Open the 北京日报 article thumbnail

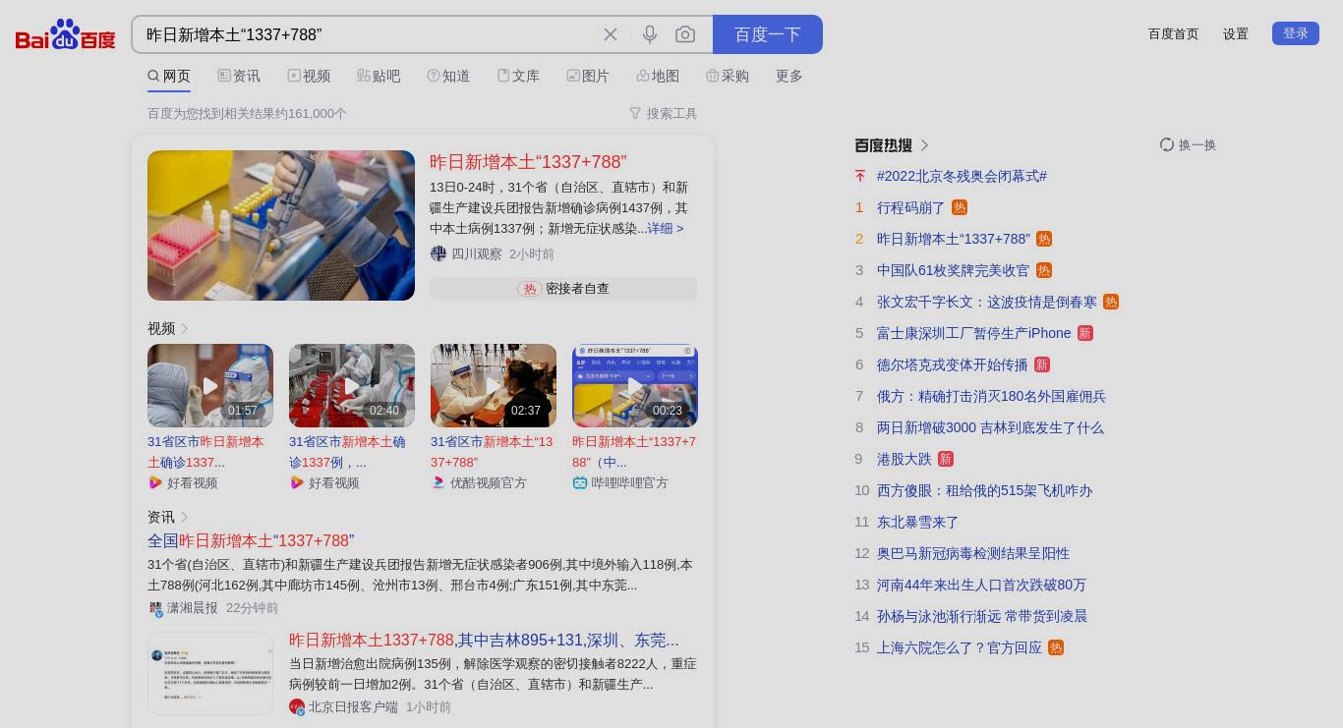210,673
